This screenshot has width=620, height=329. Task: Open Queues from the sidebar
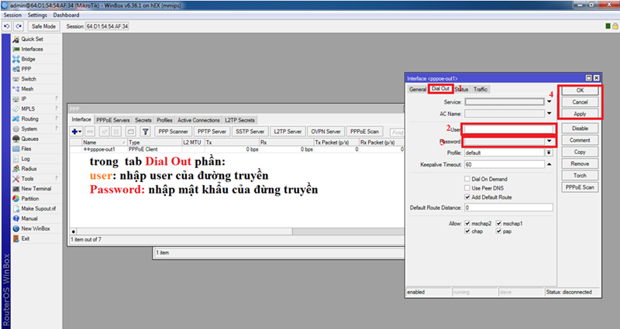pyautogui.click(x=29, y=139)
